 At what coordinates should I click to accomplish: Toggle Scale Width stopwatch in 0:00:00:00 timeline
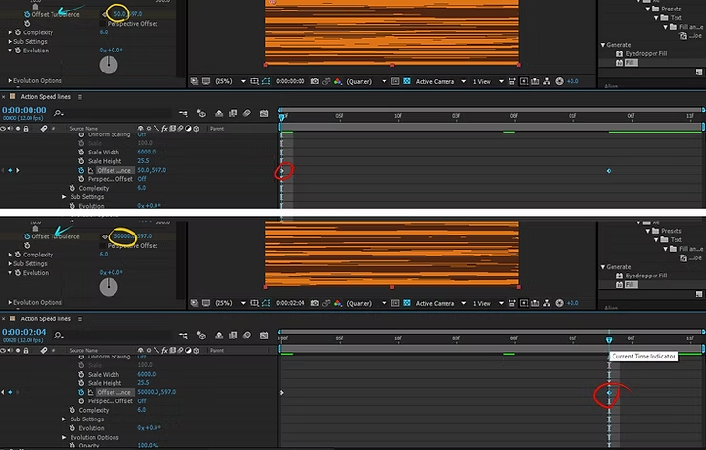[81, 153]
